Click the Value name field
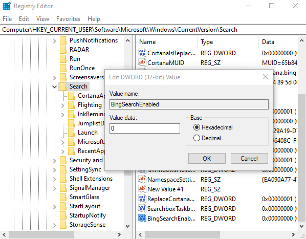Screen dimensions: 306x239 [x=189, y=104]
